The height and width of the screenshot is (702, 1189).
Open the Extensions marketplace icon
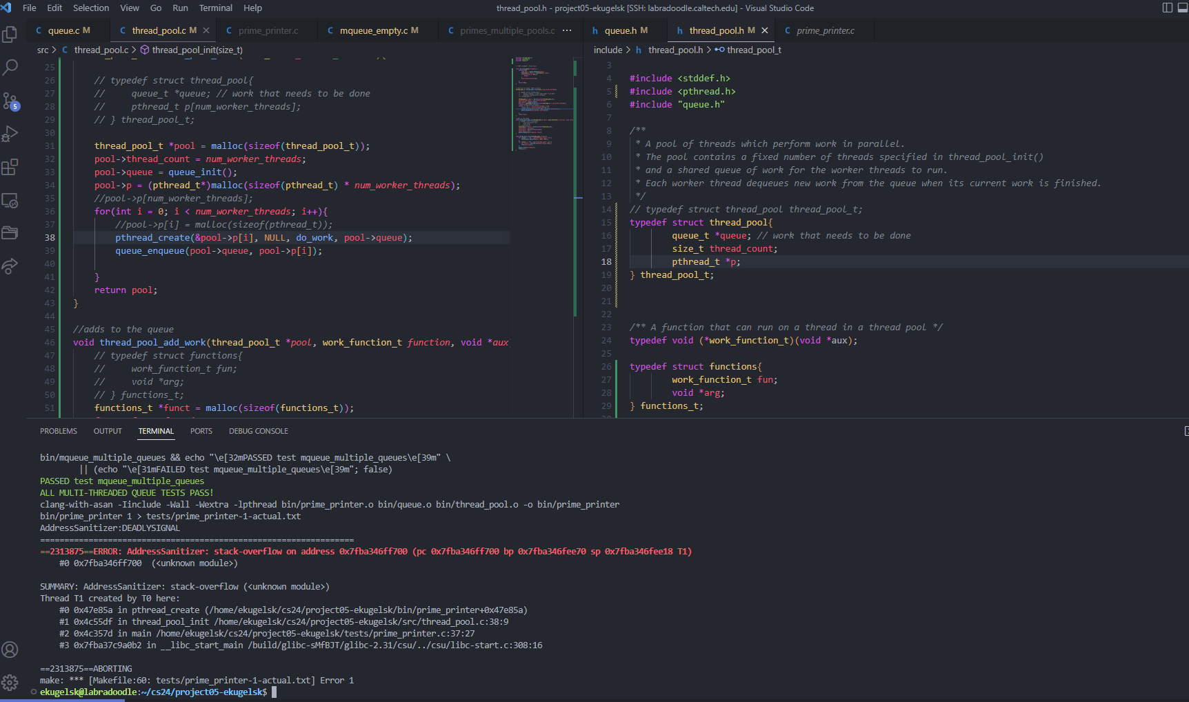click(10, 167)
